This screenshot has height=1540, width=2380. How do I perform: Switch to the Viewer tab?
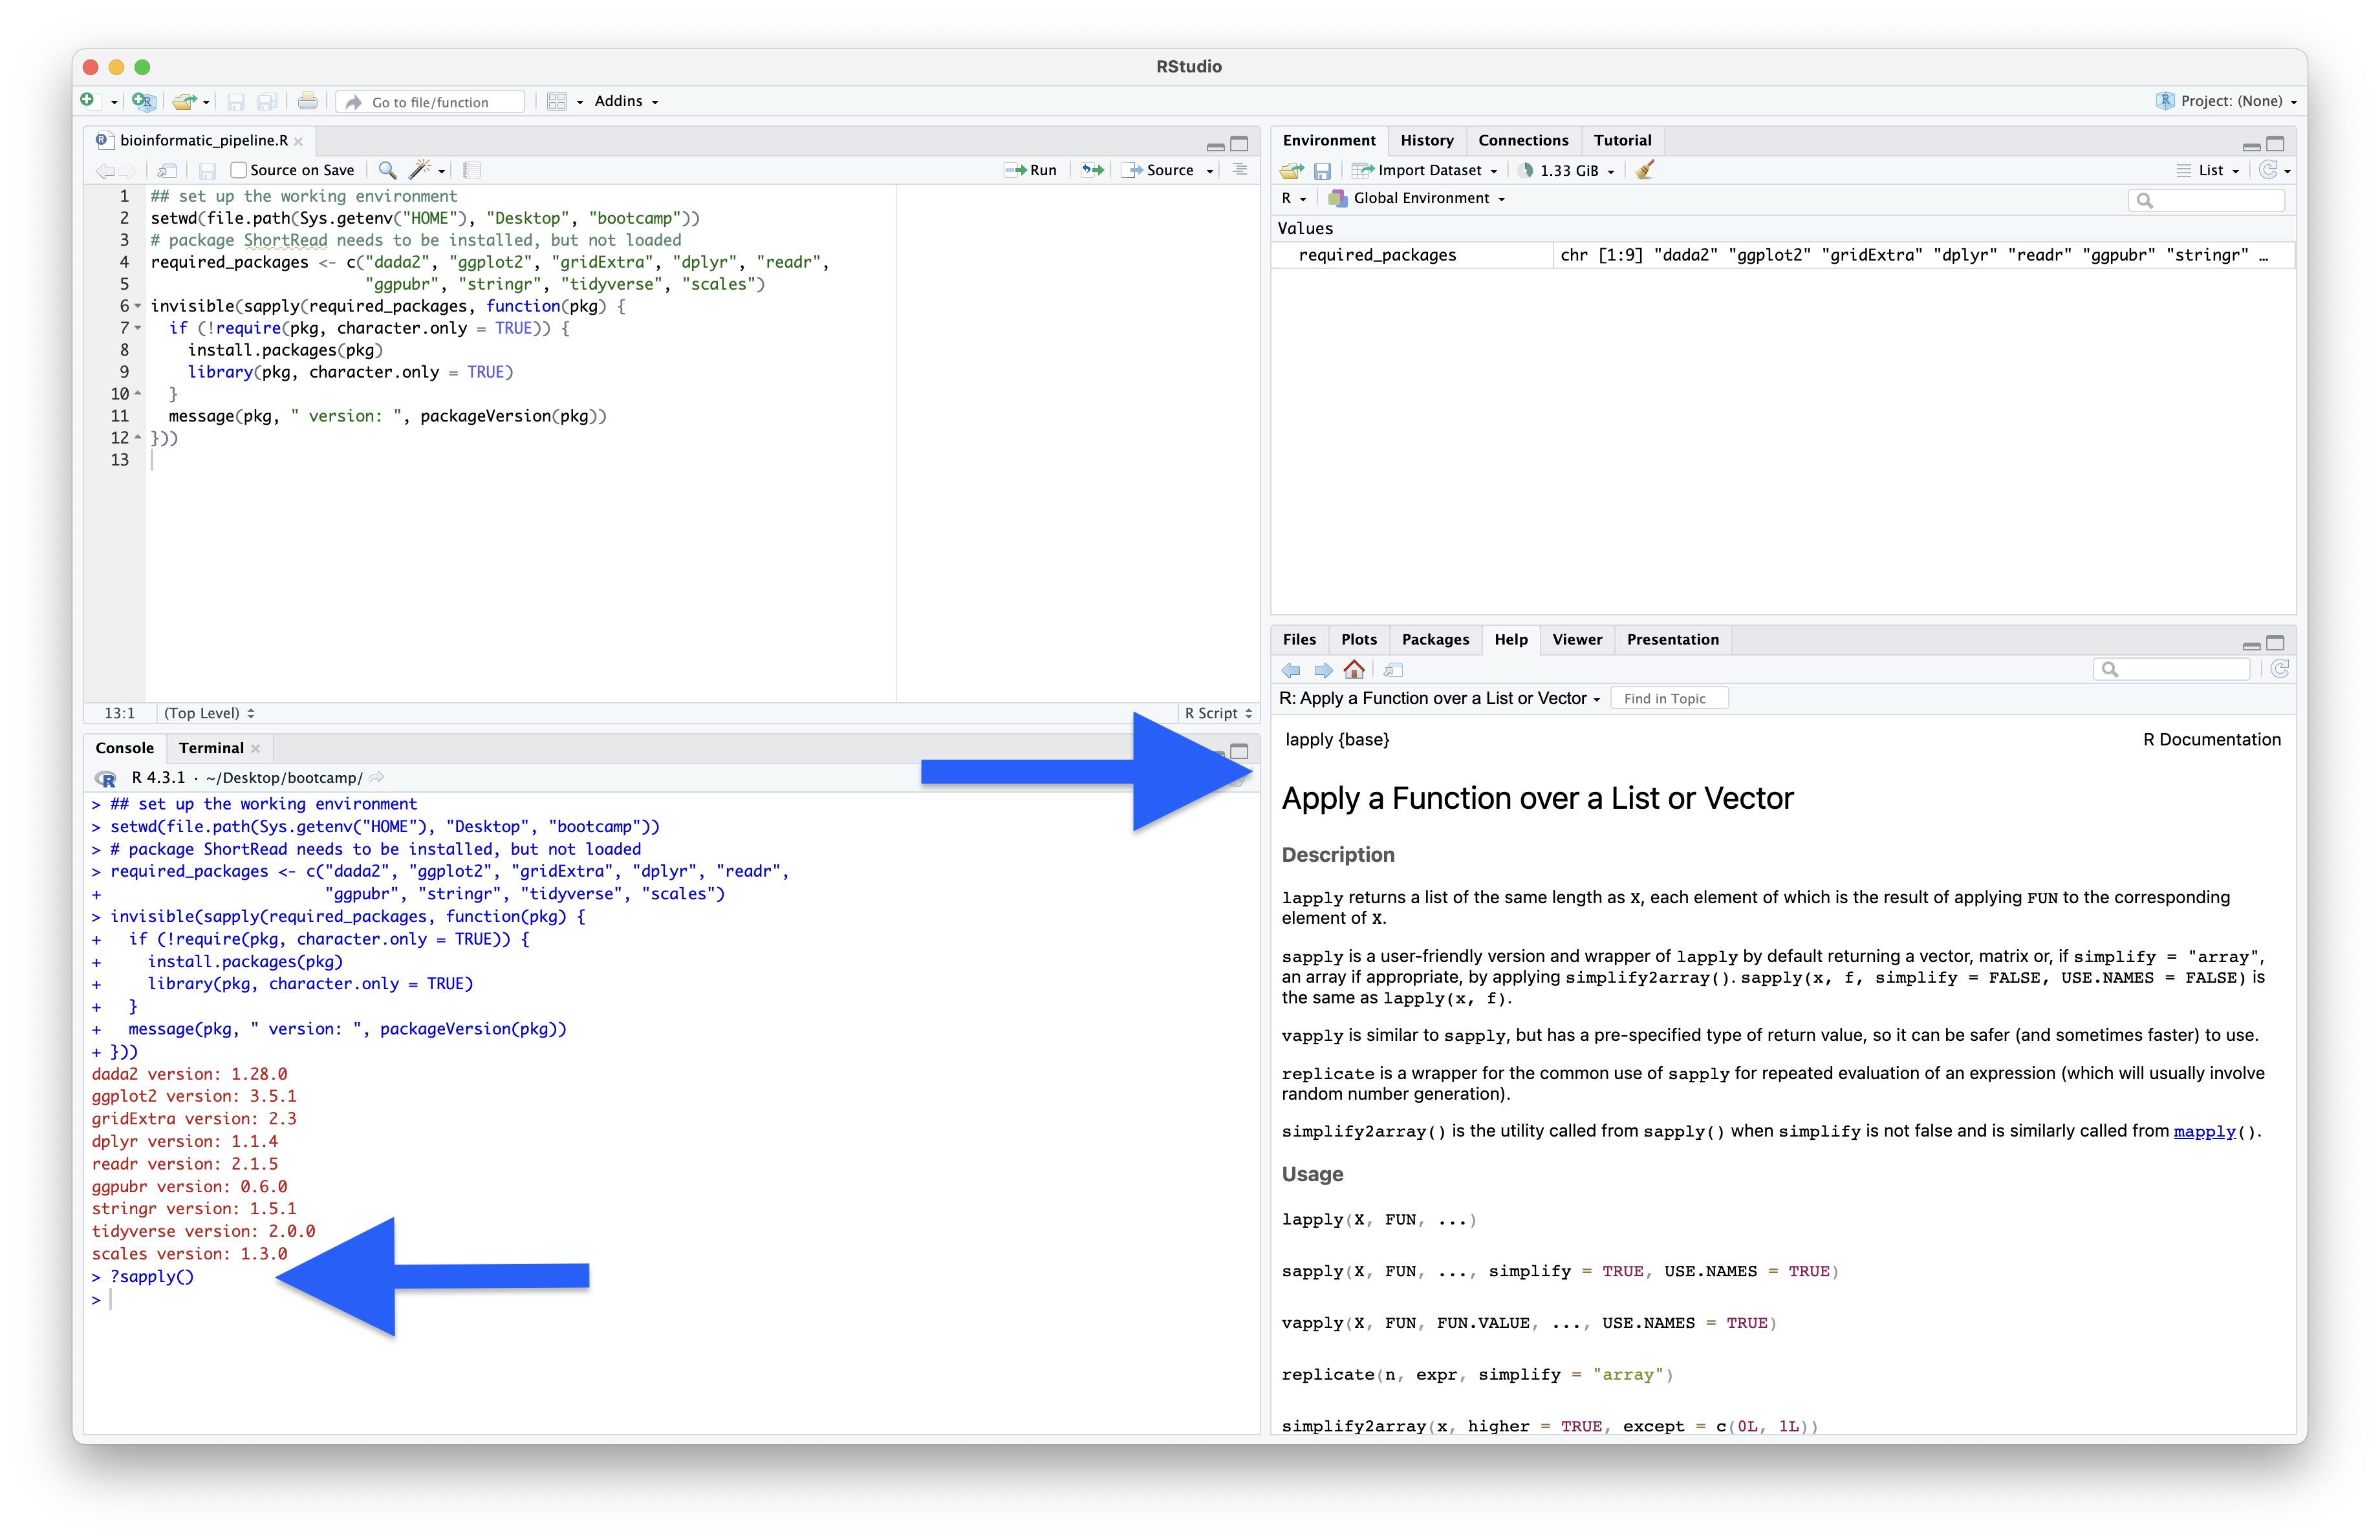[1577, 639]
